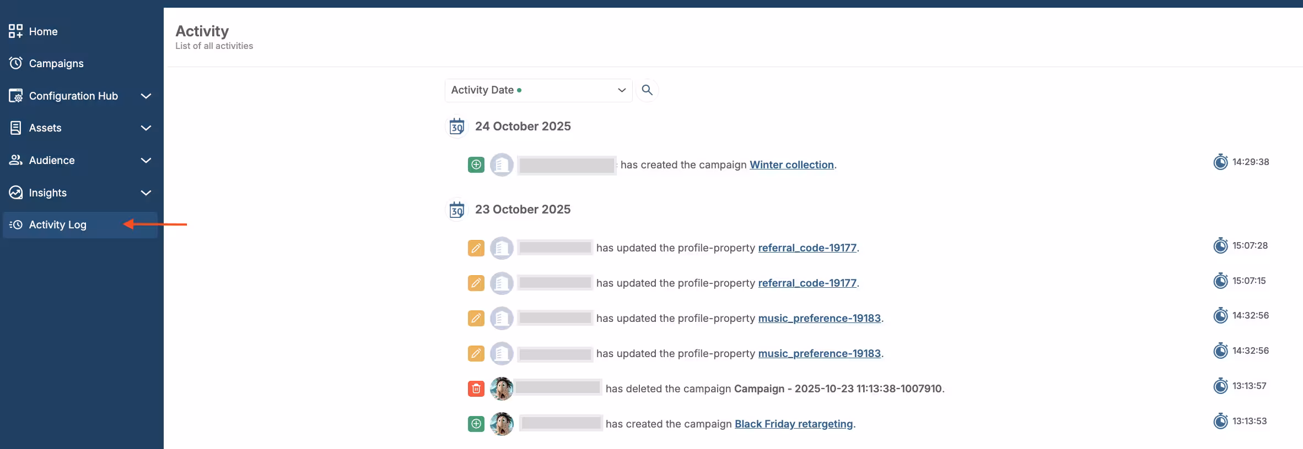Open the Black Friday retargeting campaign link
The height and width of the screenshot is (449, 1303).
coord(794,424)
